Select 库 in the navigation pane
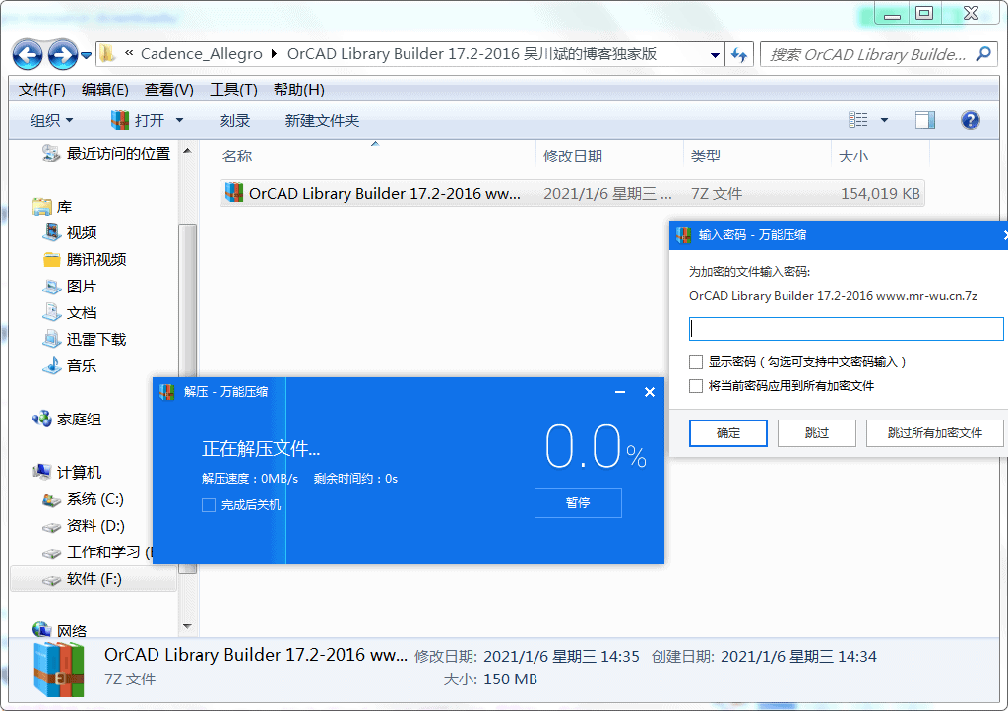The width and height of the screenshot is (1008, 711). click(53, 207)
